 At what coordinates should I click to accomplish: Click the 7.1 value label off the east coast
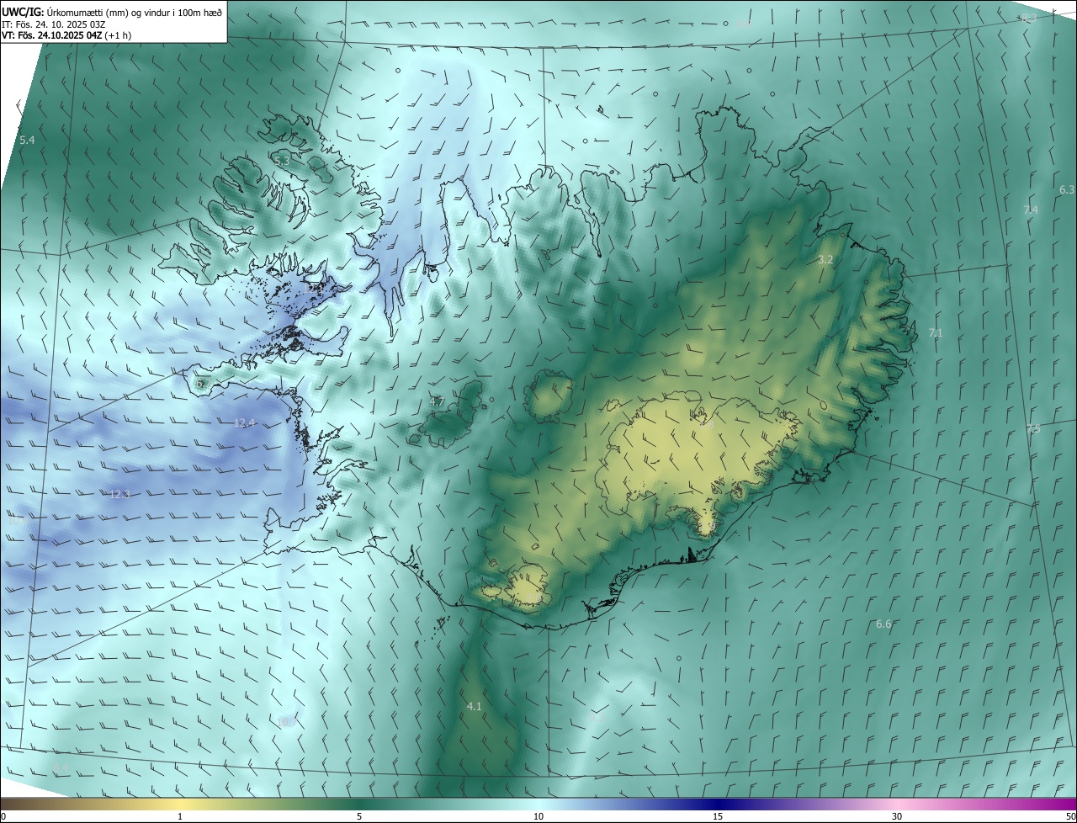936,333
